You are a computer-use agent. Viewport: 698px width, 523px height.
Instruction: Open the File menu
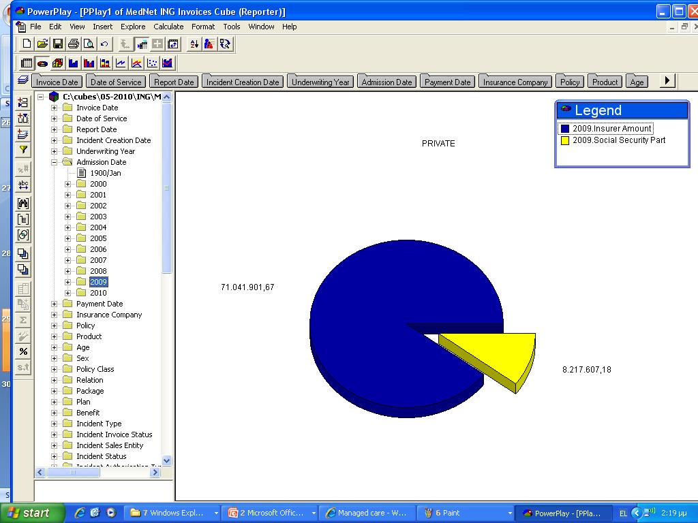[x=35, y=27]
